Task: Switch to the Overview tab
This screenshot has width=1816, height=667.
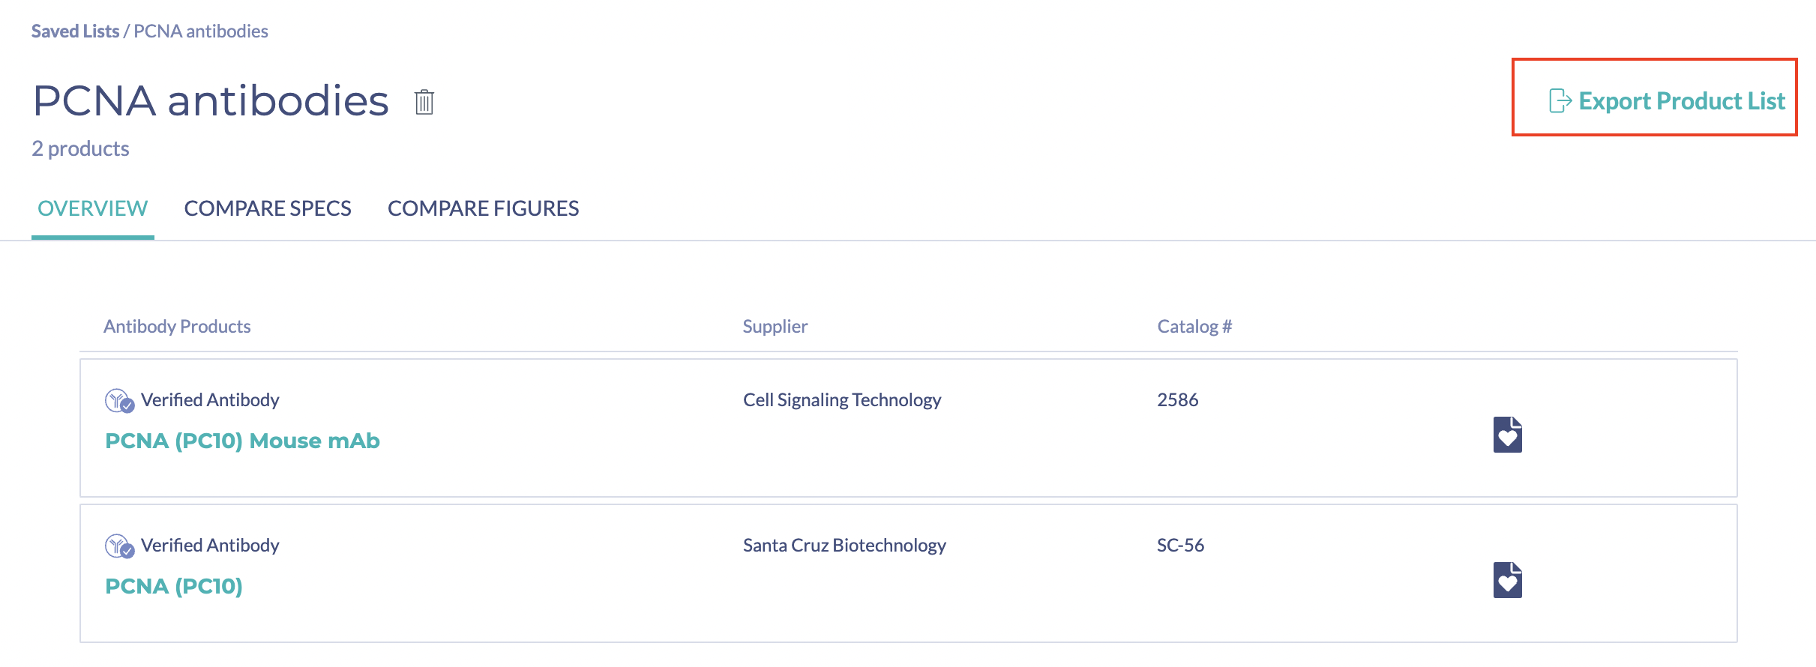Action: click(93, 208)
